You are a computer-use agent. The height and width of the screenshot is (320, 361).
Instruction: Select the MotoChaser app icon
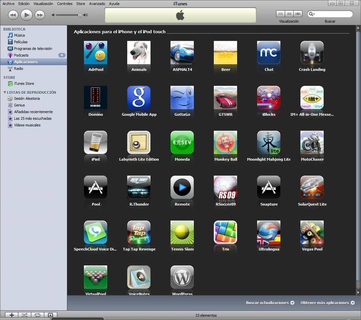[312, 143]
